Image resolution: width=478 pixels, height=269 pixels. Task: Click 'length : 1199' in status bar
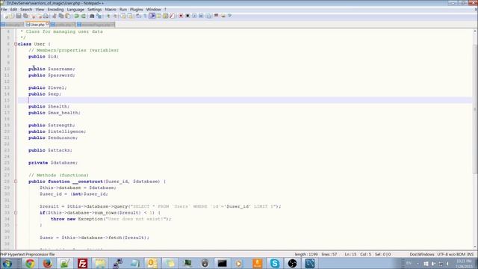click(306, 254)
